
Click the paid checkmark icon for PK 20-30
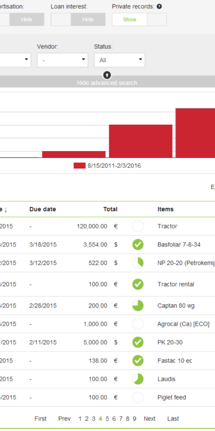click(x=138, y=342)
